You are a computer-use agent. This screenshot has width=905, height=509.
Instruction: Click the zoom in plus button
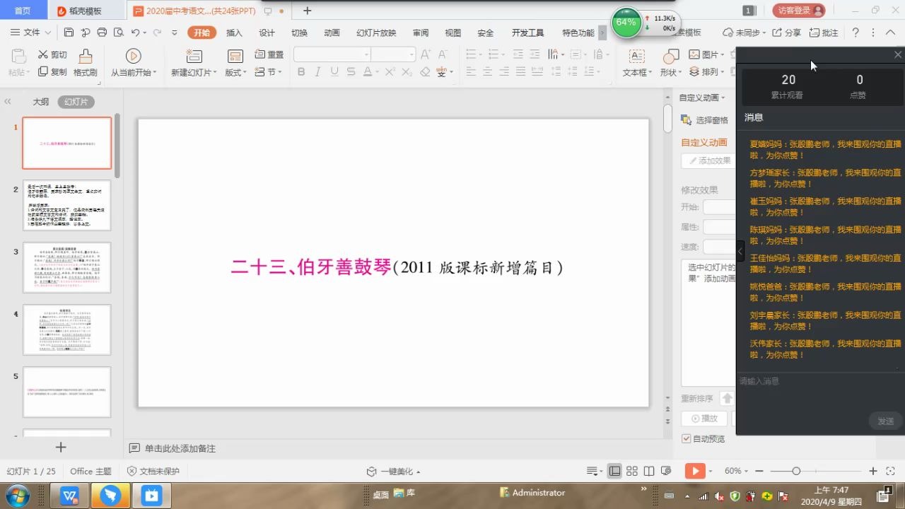point(873,471)
